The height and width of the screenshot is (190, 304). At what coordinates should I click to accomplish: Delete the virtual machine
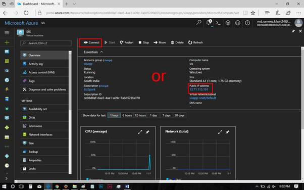pos(177,42)
